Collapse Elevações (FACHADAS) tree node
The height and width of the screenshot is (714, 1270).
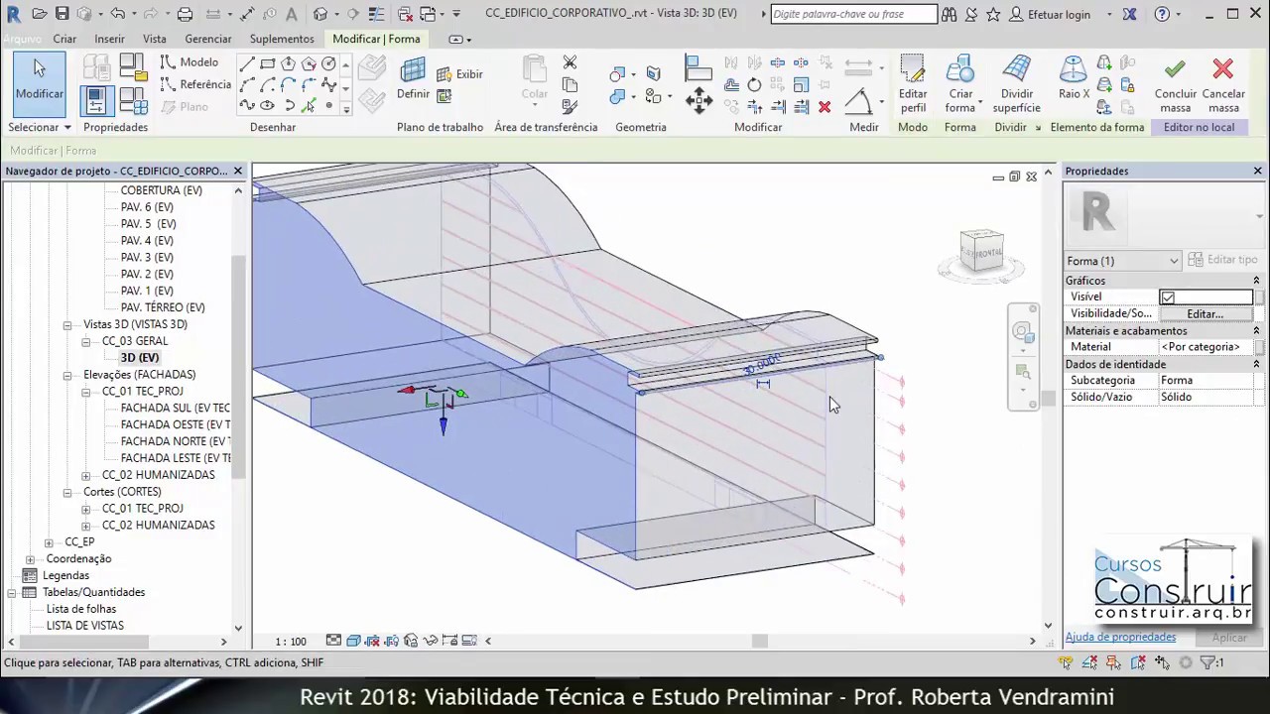[67, 375]
